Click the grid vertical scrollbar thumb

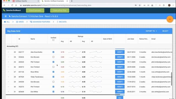(172, 79)
